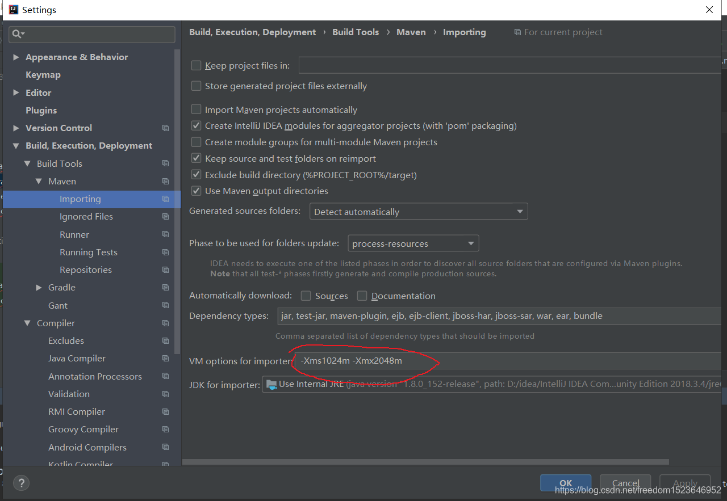The width and height of the screenshot is (727, 501).
Task: Click the search magnifier icon in settings
Action: coord(17,34)
